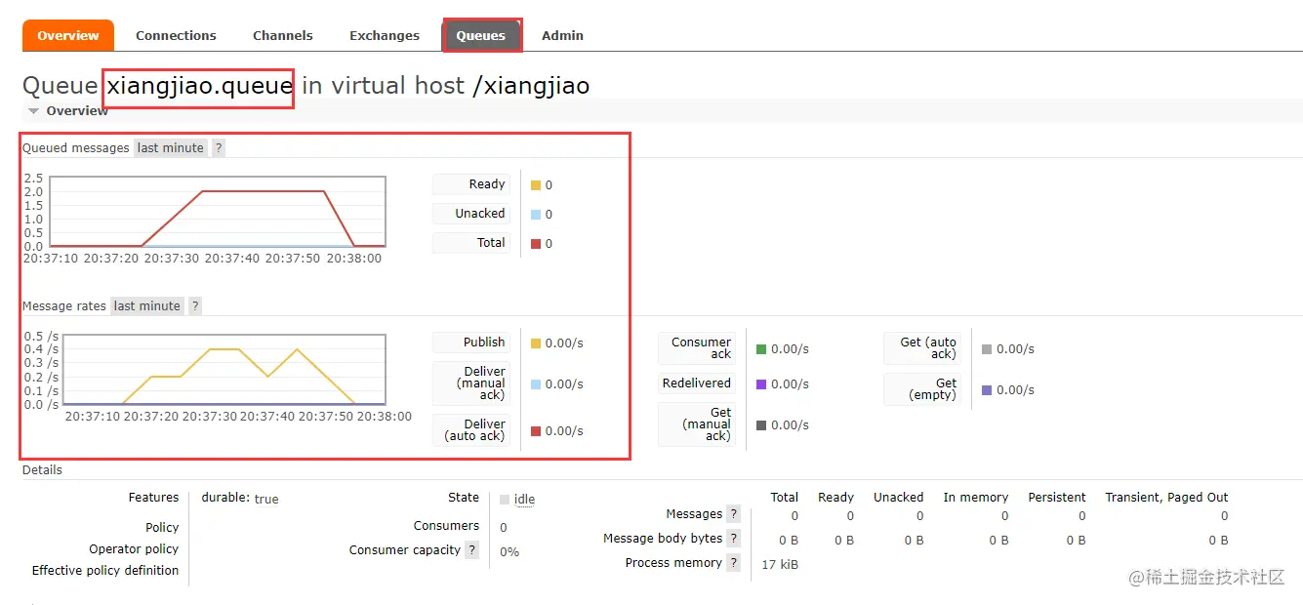Click the yellow Publish rate swatch

[536, 343]
